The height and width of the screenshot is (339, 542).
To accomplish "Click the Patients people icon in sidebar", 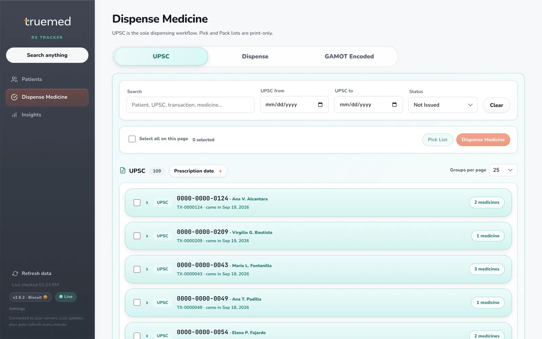I will point(14,79).
